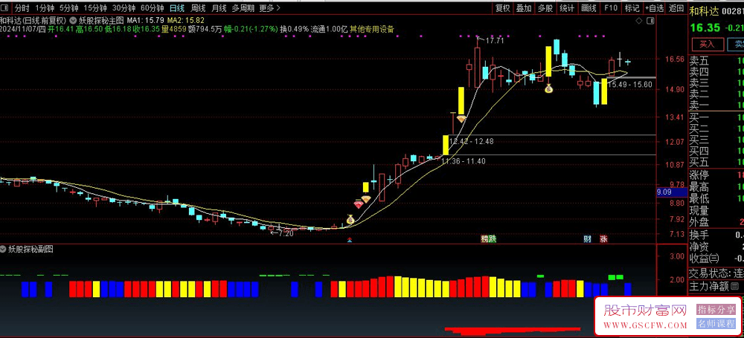Switch to 分时 intraday view

click(x=22, y=7)
